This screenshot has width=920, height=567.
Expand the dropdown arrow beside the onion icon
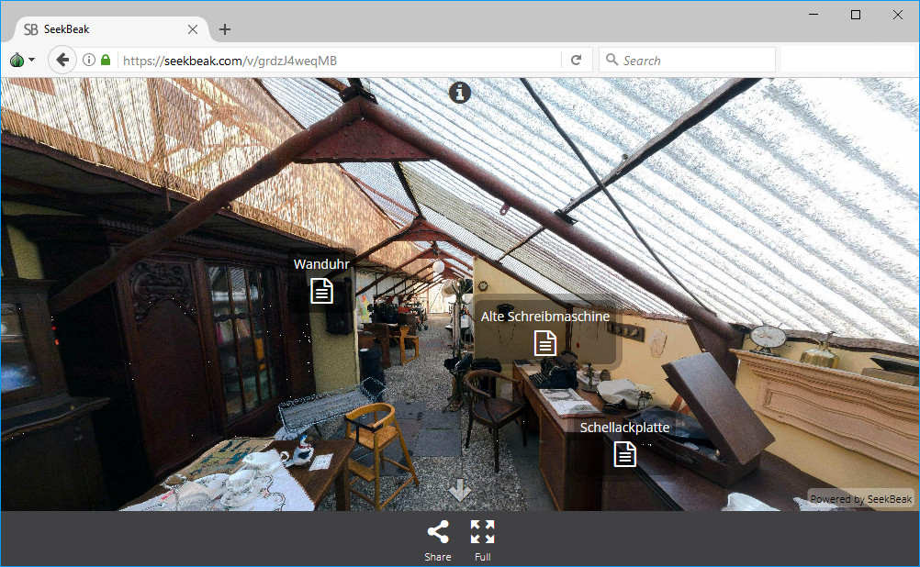pos(32,61)
